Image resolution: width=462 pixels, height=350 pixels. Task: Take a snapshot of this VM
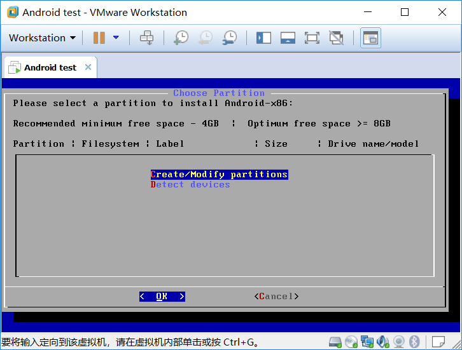click(x=181, y=37)
